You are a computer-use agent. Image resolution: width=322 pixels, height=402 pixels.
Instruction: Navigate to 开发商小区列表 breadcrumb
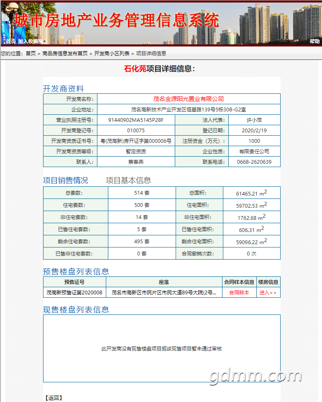112,53
